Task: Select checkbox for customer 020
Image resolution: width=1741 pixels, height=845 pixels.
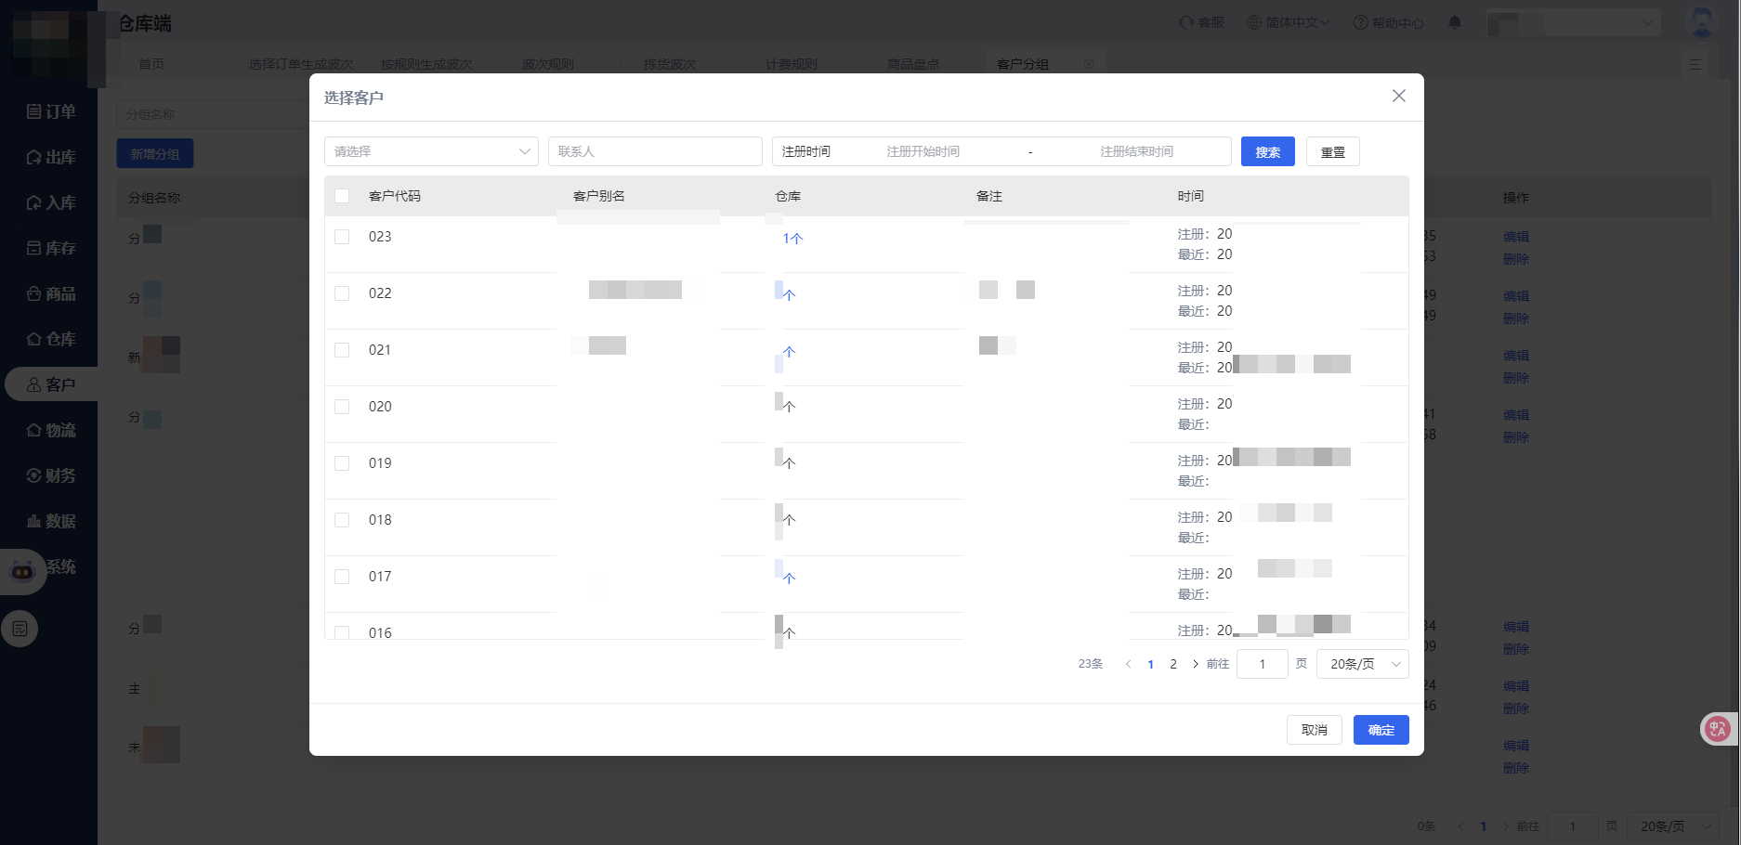Action: point(342,407)
